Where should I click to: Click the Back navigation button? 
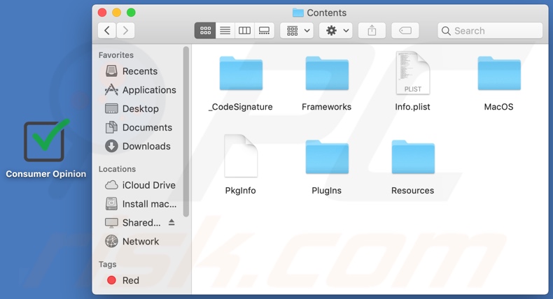tap(107, 31)
